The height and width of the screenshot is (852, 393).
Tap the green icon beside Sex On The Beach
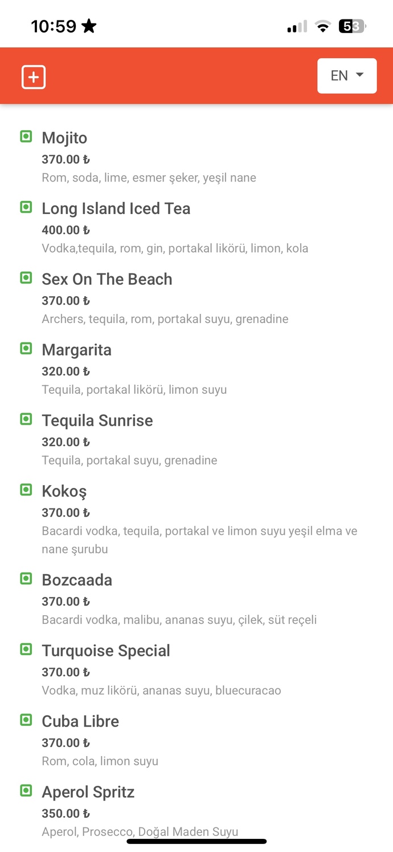(26, 278)
